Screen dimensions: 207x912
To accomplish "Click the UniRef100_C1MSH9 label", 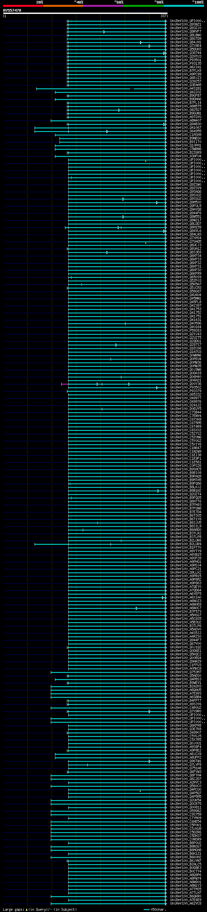I will (186, 135).
